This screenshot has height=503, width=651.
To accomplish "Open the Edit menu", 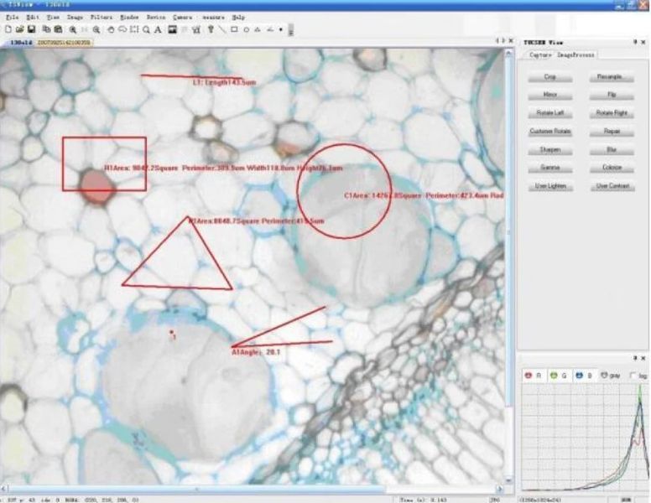I will 33,18.
